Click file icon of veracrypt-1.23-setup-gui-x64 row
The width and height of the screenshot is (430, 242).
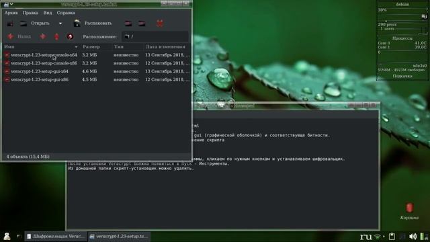(x=7, y=71)
